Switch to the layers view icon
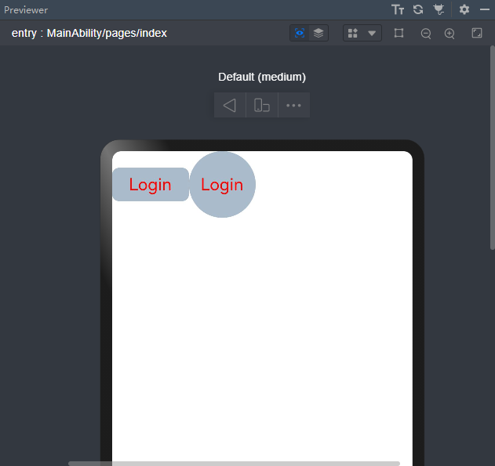The image size is (495, 466). pyautogui.click(x=318, y=33)
